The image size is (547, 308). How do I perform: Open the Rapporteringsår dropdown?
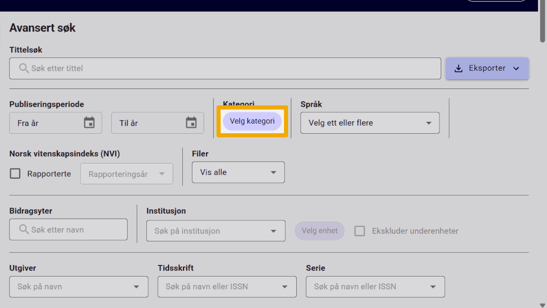(127, 174)
